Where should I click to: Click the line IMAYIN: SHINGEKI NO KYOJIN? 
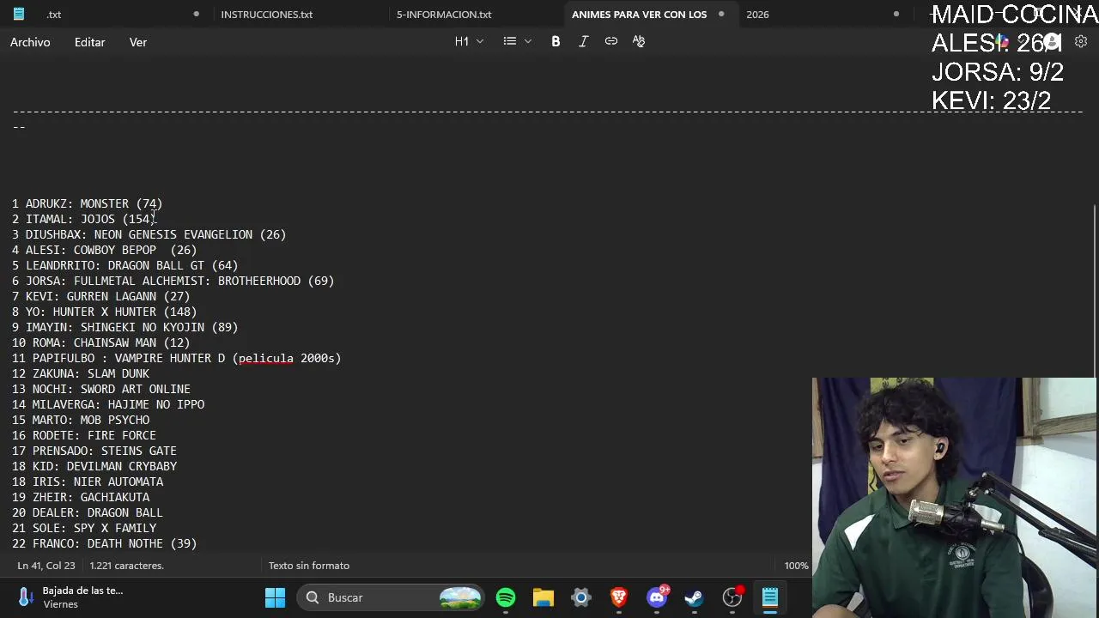click(124, 327)
